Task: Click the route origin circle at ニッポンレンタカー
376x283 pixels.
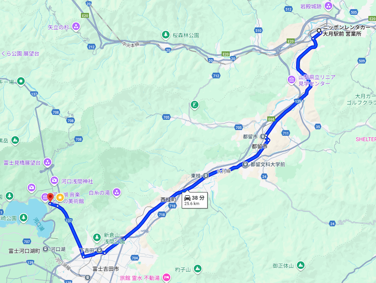Action: pyautogui.click(x=319, y=30)
